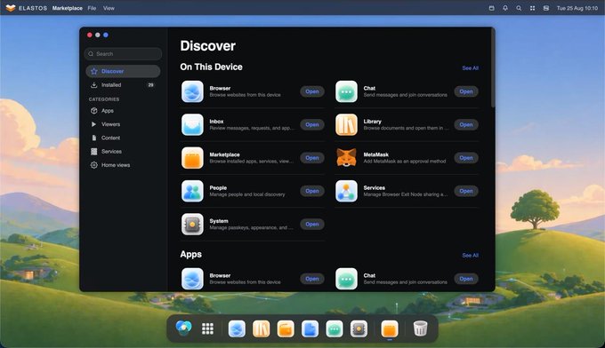Click the Services app icon in the list
Image resolution: width=605 pixels, height=348 pixels.
pos(346,191)
